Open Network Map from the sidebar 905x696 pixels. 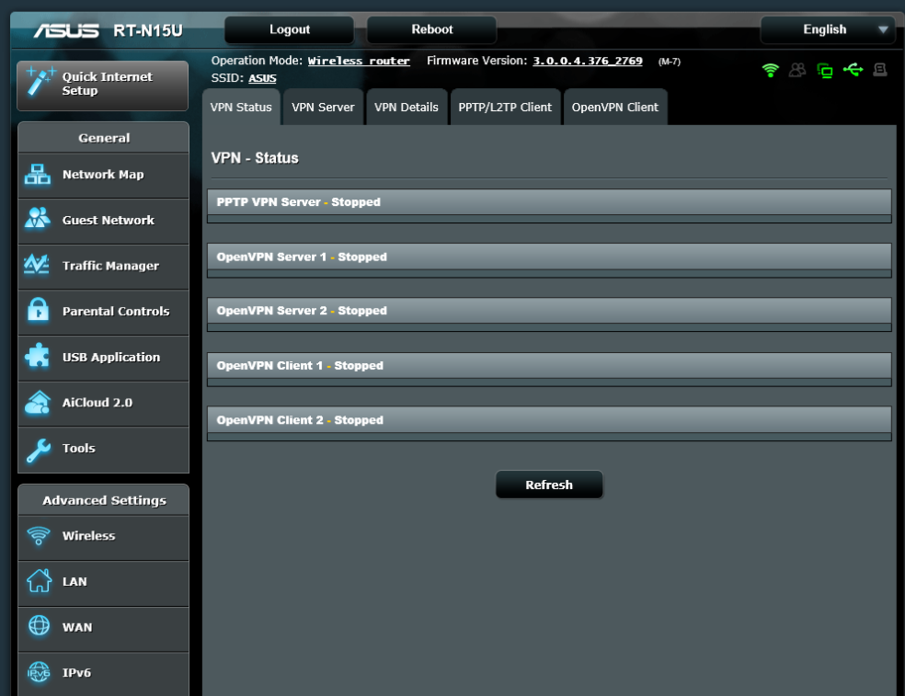103,175
